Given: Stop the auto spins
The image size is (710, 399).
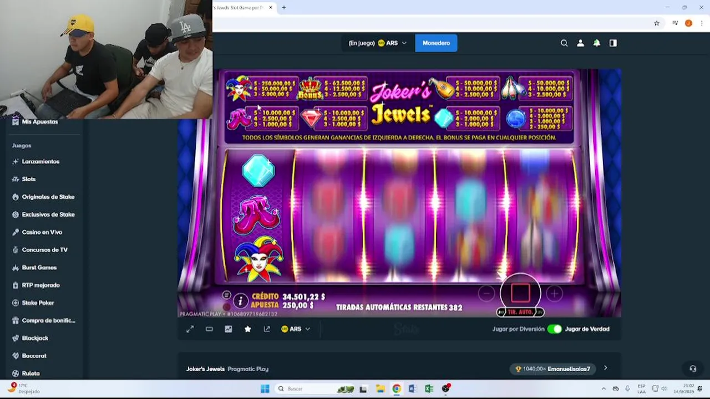Looking at the screenshot, I should 520,292.
